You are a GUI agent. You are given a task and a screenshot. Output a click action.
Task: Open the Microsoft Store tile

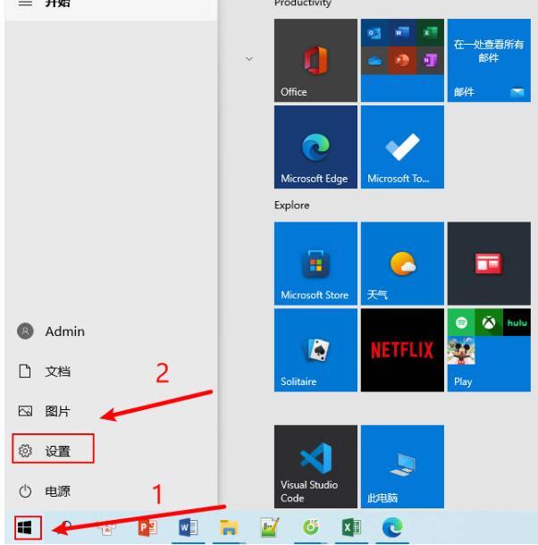coord(315,263)
